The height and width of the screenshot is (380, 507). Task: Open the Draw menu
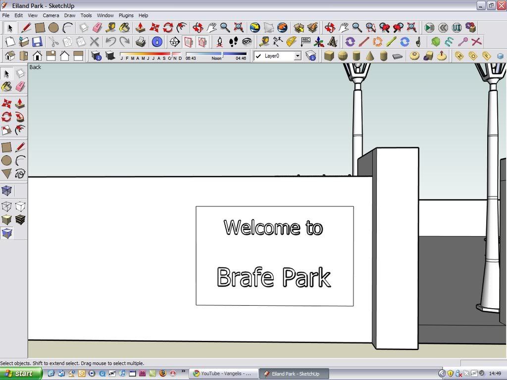tap(69, 15)
